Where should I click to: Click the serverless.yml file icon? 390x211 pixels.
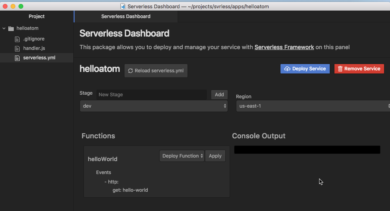pyautogui.click(x=17, y=58)
